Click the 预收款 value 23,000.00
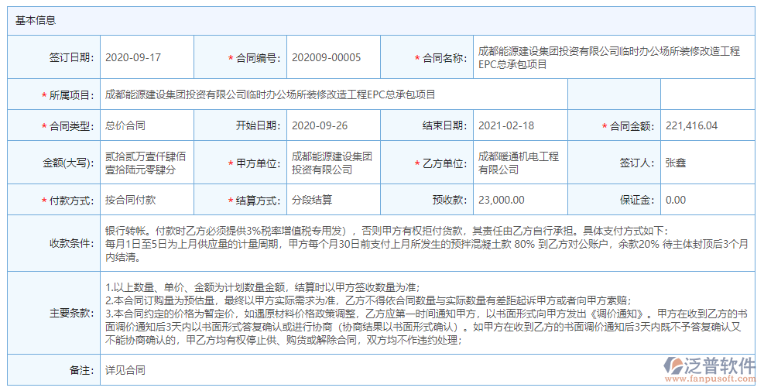Viewport: 764px width, 391px height. tap(502, 200)
